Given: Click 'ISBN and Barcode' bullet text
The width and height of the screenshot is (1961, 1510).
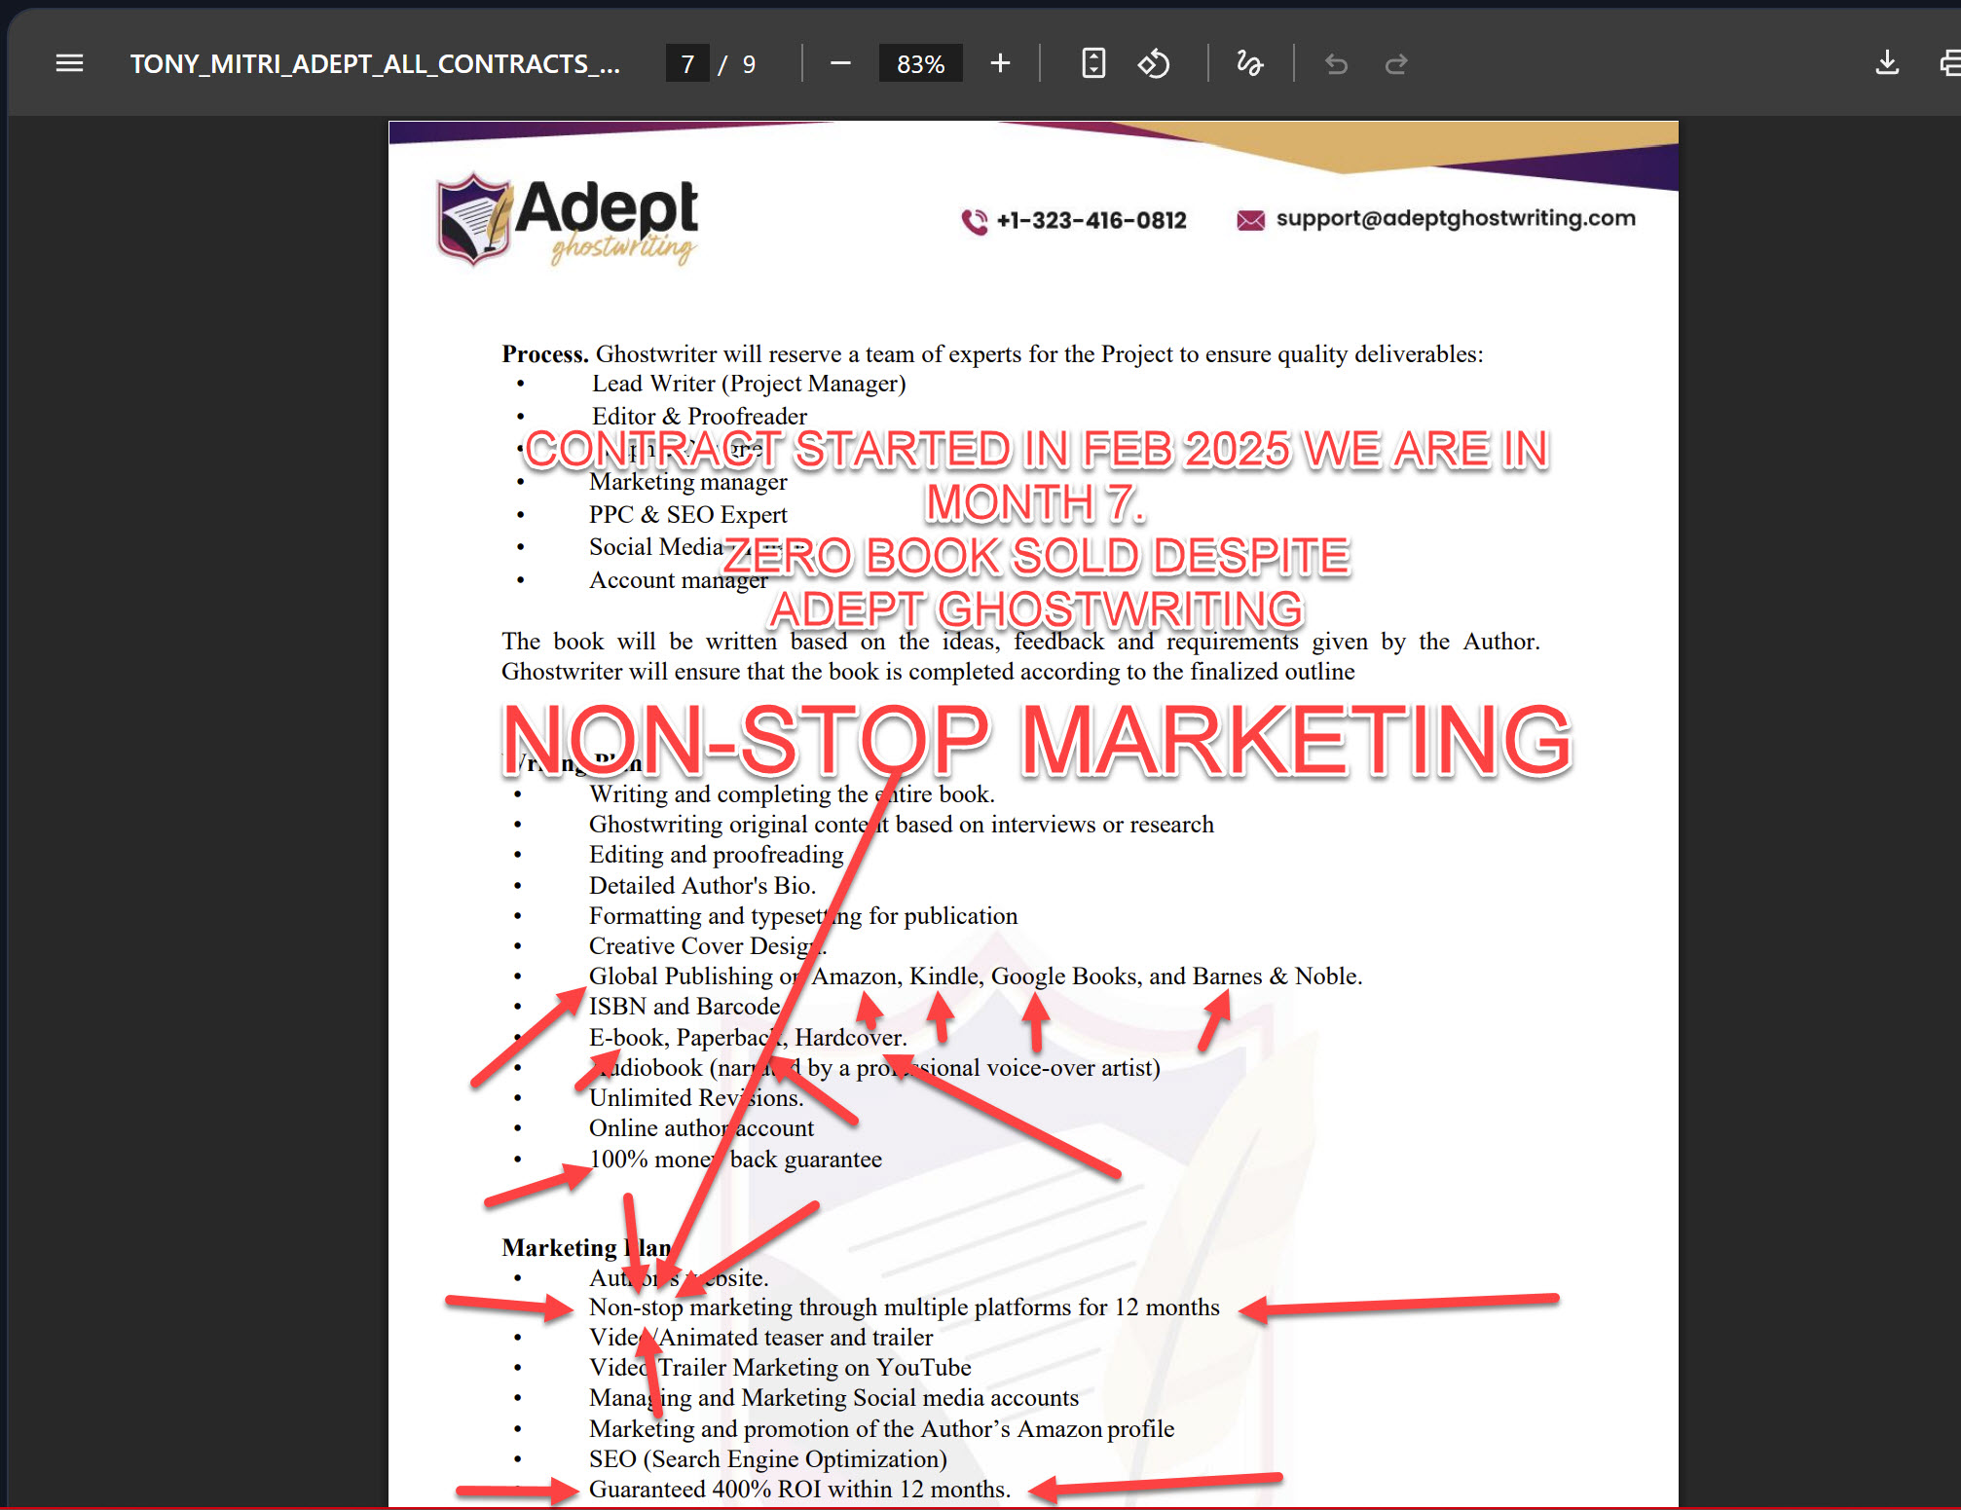Looking at the screenshot, I should click(684, 1007).
